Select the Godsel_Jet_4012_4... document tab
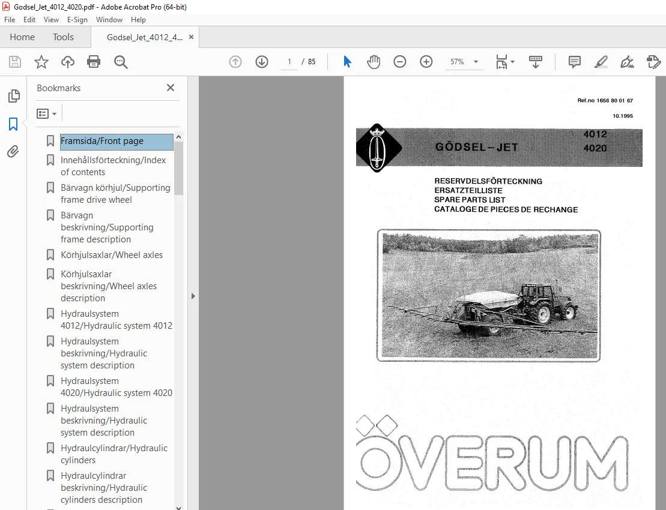 pyautogui.click(x=144, y=37)
